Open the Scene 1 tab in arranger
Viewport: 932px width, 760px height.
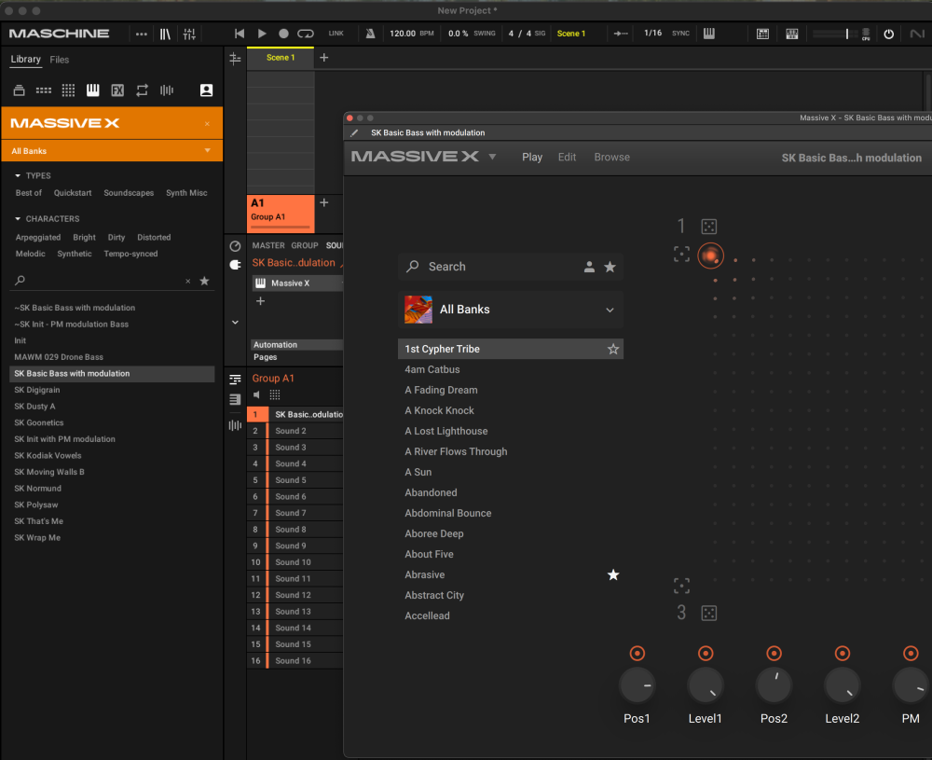[281, 58]
